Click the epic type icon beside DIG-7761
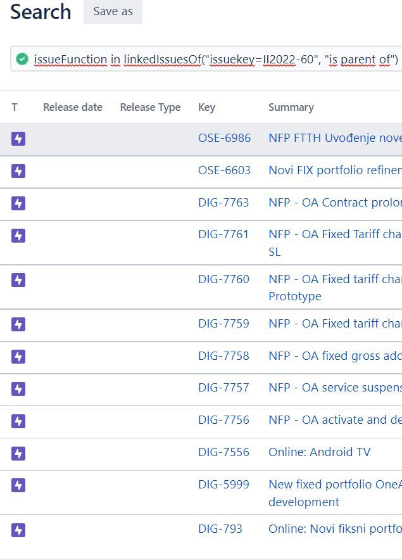This screenshot has width=402, height=560. pos(18,236)
